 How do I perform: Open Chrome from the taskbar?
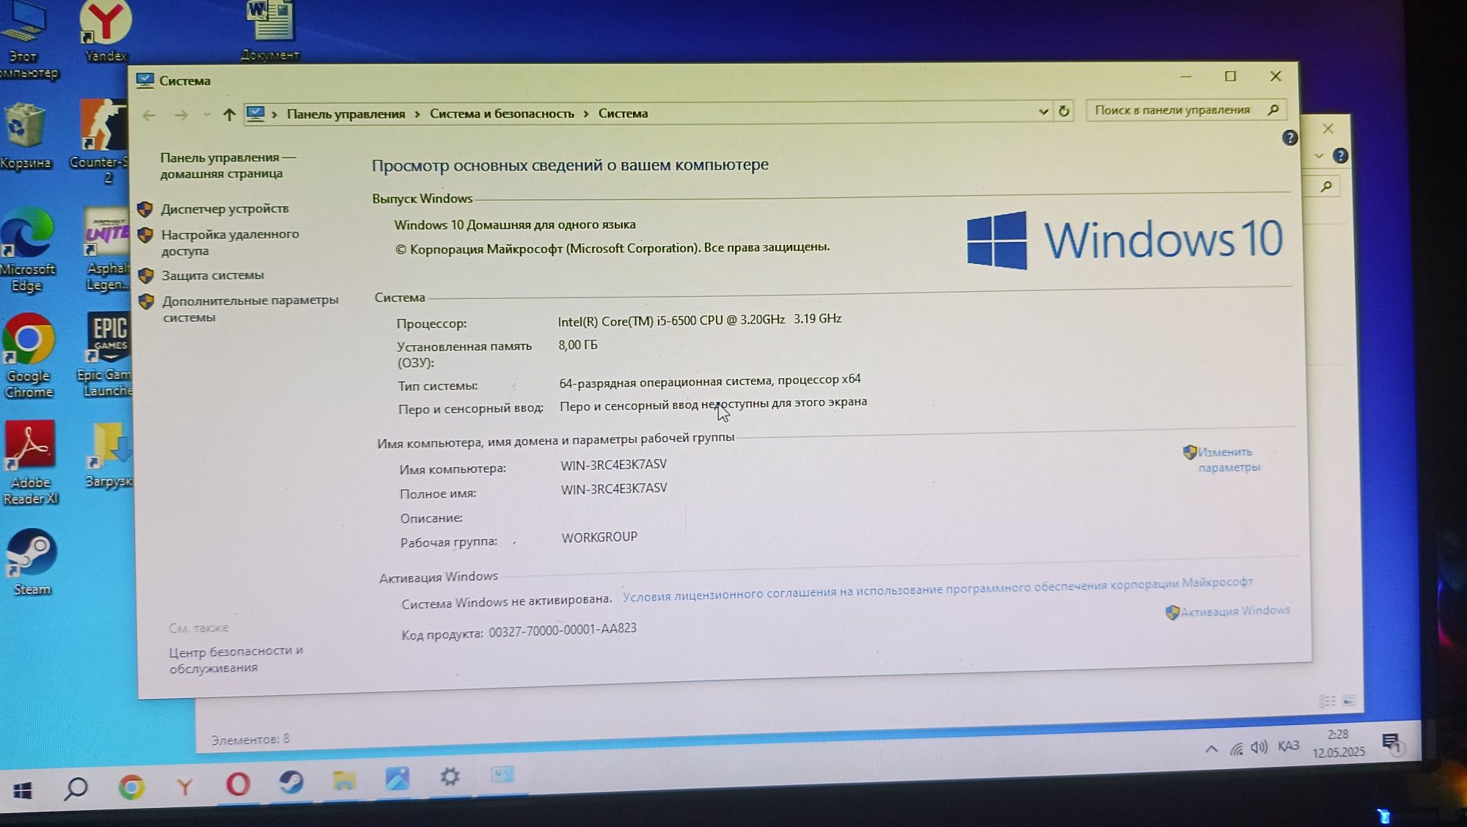pyautogui.click(x=131, y=787)
